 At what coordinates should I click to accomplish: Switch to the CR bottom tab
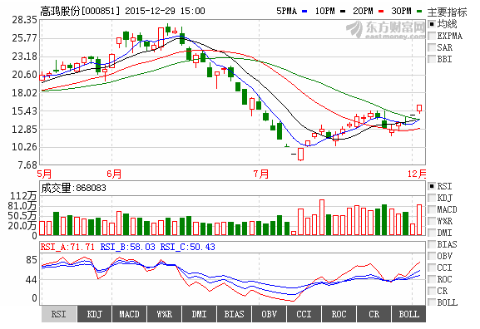(374, 314)
